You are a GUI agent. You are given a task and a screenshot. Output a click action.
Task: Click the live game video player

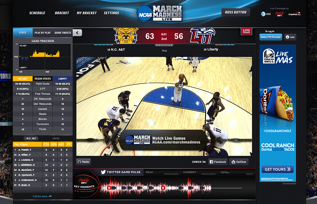click(x=164, y=106)
